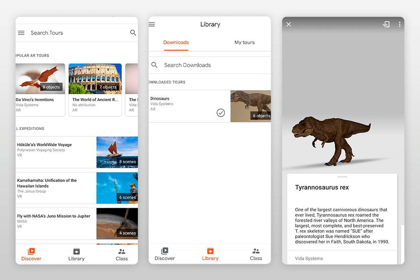Viewport: 420px width, 280px height.
Task: Open the overflow menu in the AR viewer
Action: (x=399, y=24)
